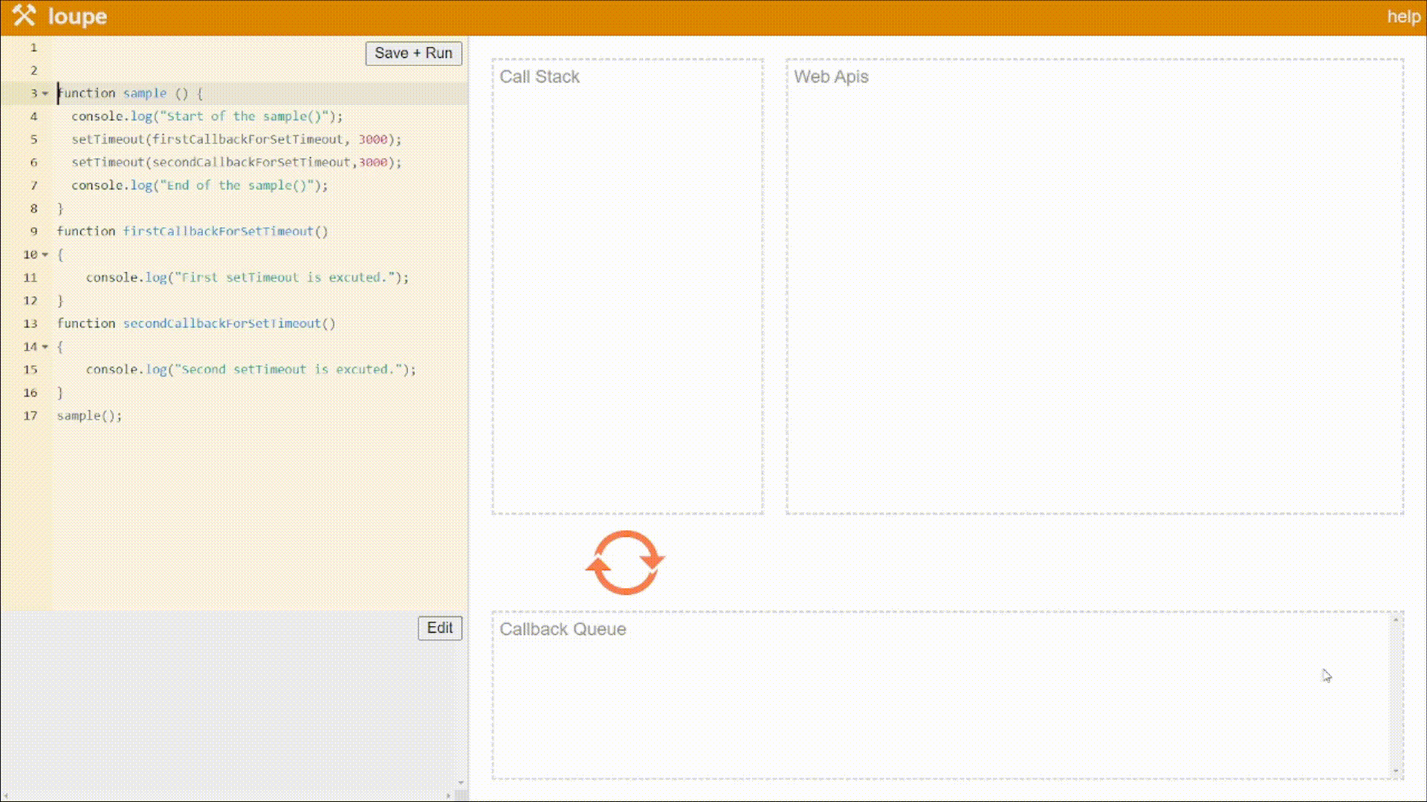1427x802 pixels.
Task: Click console panel scroll-left arrow
Action: point(4,796)
